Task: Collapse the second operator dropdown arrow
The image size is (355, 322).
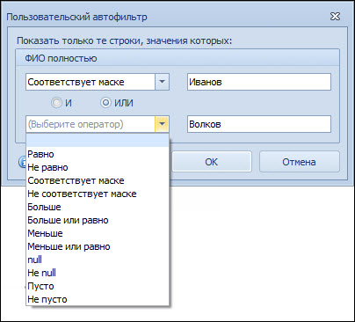Action: [x=162, y=124]
